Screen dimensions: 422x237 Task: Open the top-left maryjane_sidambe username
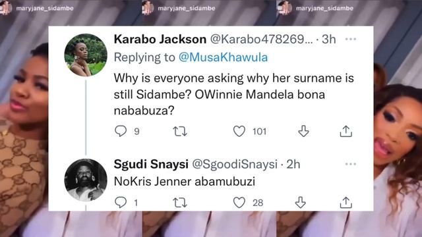[45, 9]
